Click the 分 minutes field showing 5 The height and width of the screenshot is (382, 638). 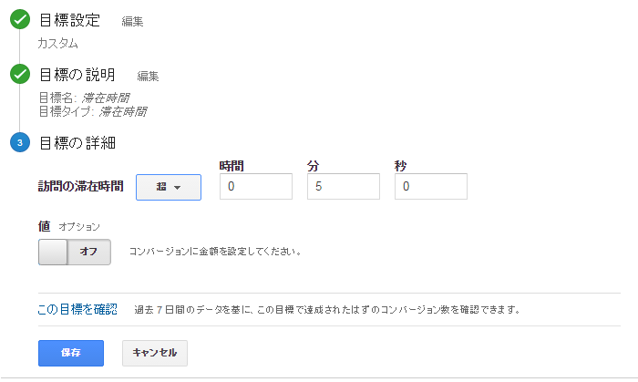click(344, 186)
